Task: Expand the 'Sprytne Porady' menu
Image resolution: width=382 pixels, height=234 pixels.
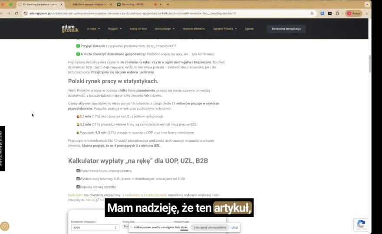Action: coord(225,29)
